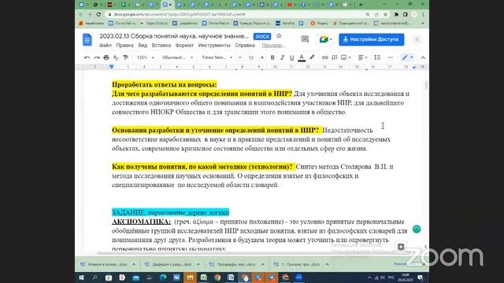Open the comment history icon
This screenshot has height=283, width=504.
tap(305, 39)
